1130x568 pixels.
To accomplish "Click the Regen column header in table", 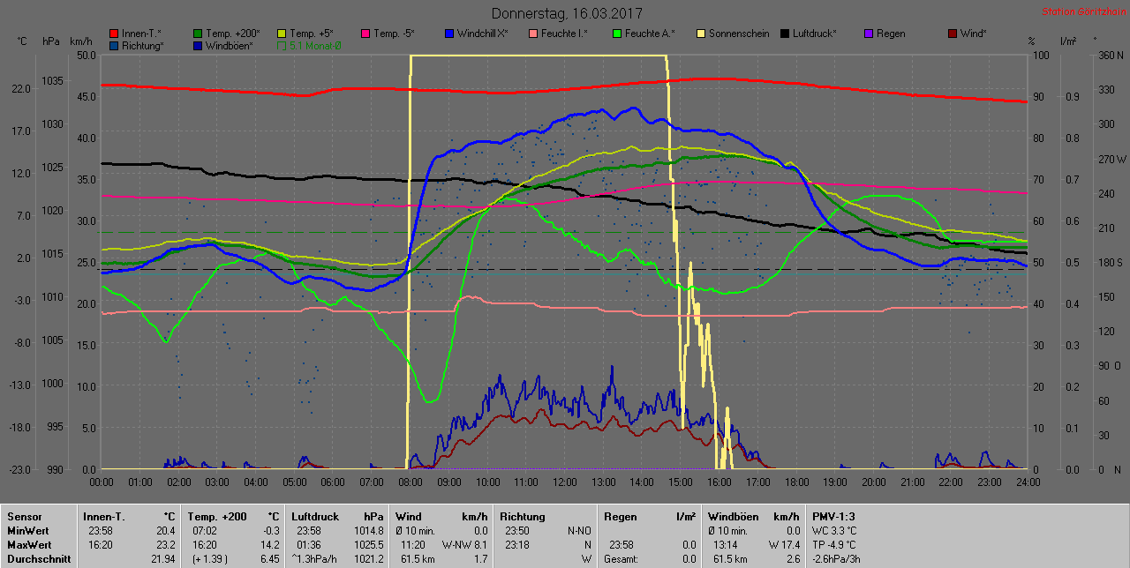I will [620, 517].
